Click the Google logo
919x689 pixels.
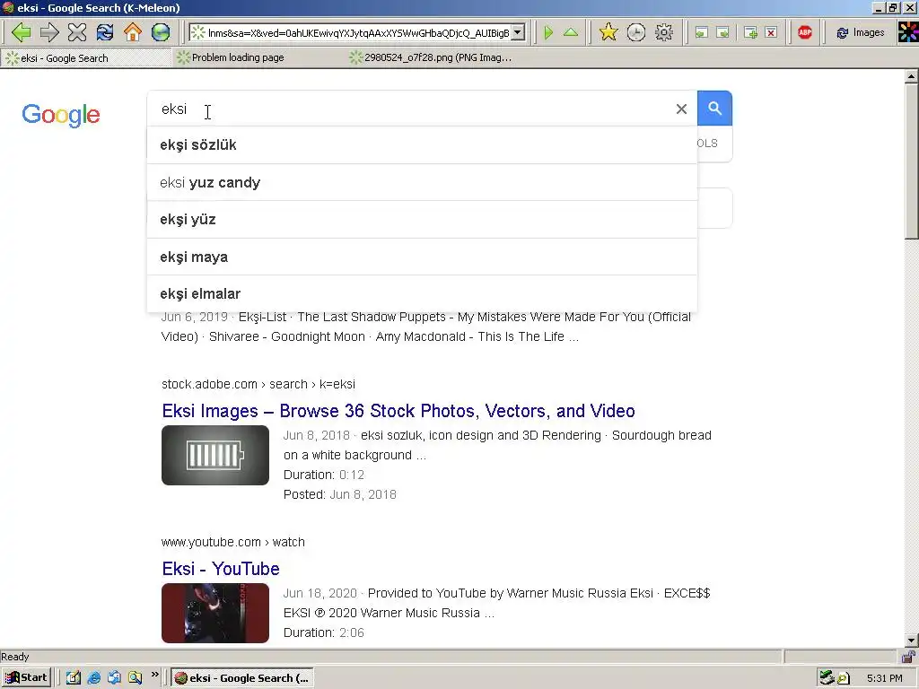(x=61, y=115)
